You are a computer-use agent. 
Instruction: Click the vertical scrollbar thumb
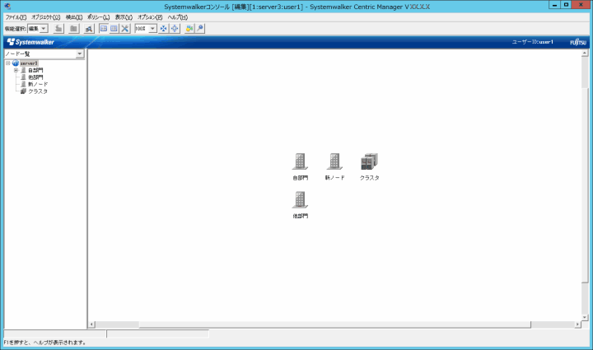pyautogui.click(x=585, y=185)
